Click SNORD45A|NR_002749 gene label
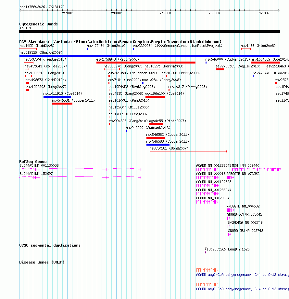 click(x=245, y=223)
